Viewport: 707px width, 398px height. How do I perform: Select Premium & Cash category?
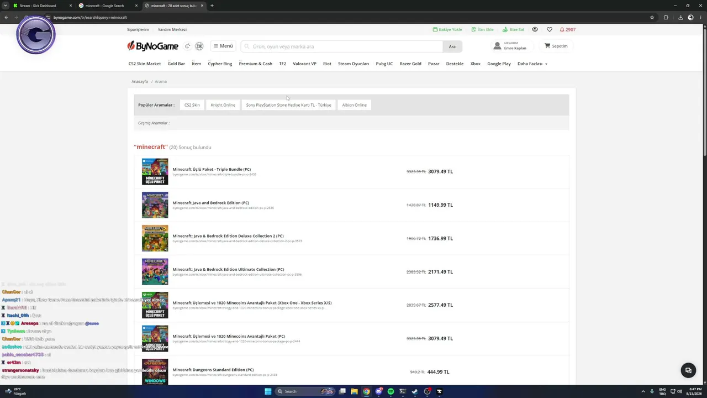(256, 64)
